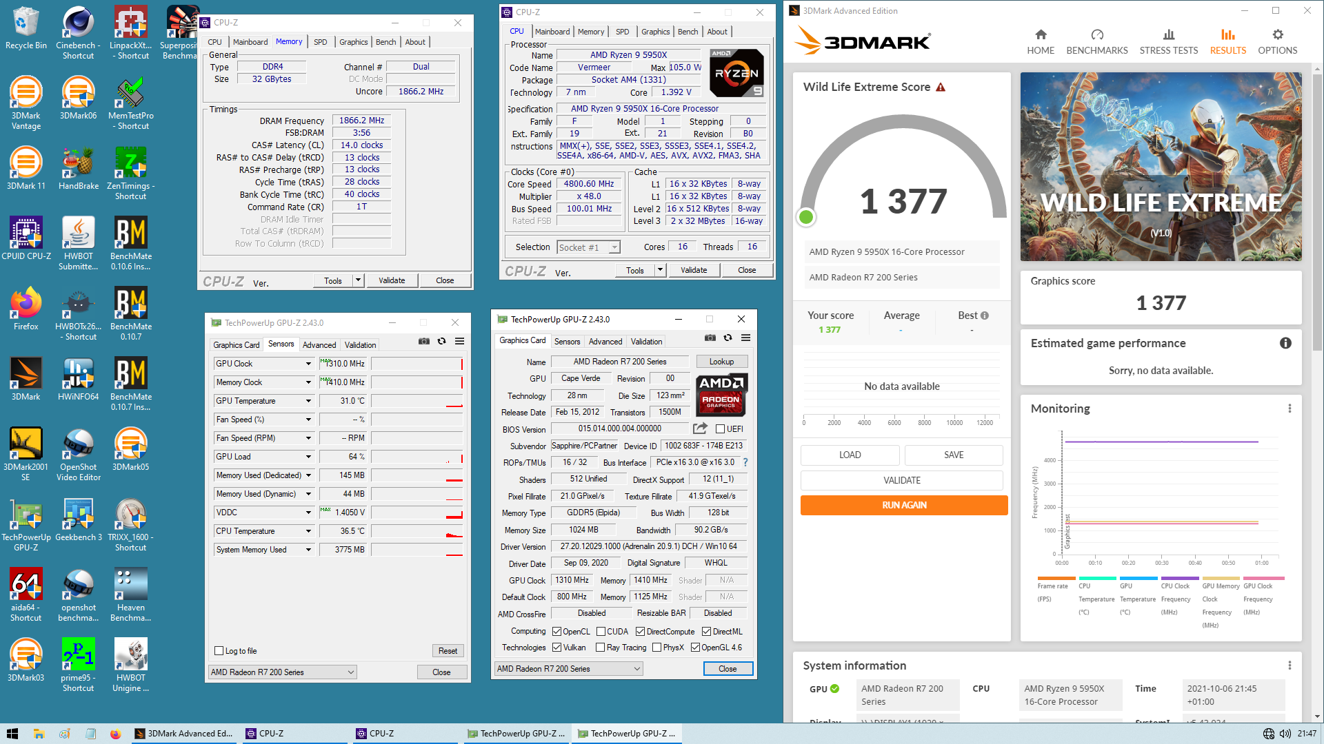Click Lookup button in GPU-Z
Screen dimensions: 1324x744
click(x=721, y=362)
